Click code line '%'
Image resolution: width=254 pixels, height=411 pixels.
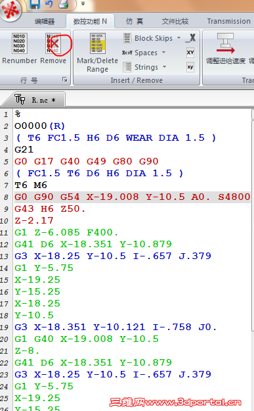pos(18,114)
